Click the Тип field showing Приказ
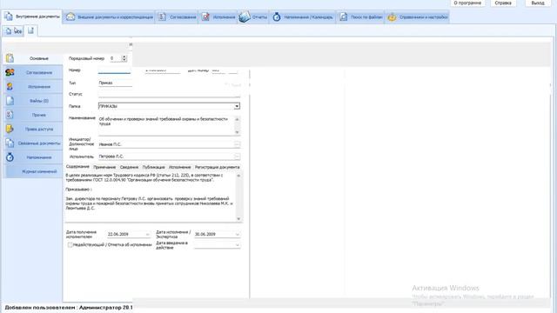 pyautogui.click(x=115, y=83)
